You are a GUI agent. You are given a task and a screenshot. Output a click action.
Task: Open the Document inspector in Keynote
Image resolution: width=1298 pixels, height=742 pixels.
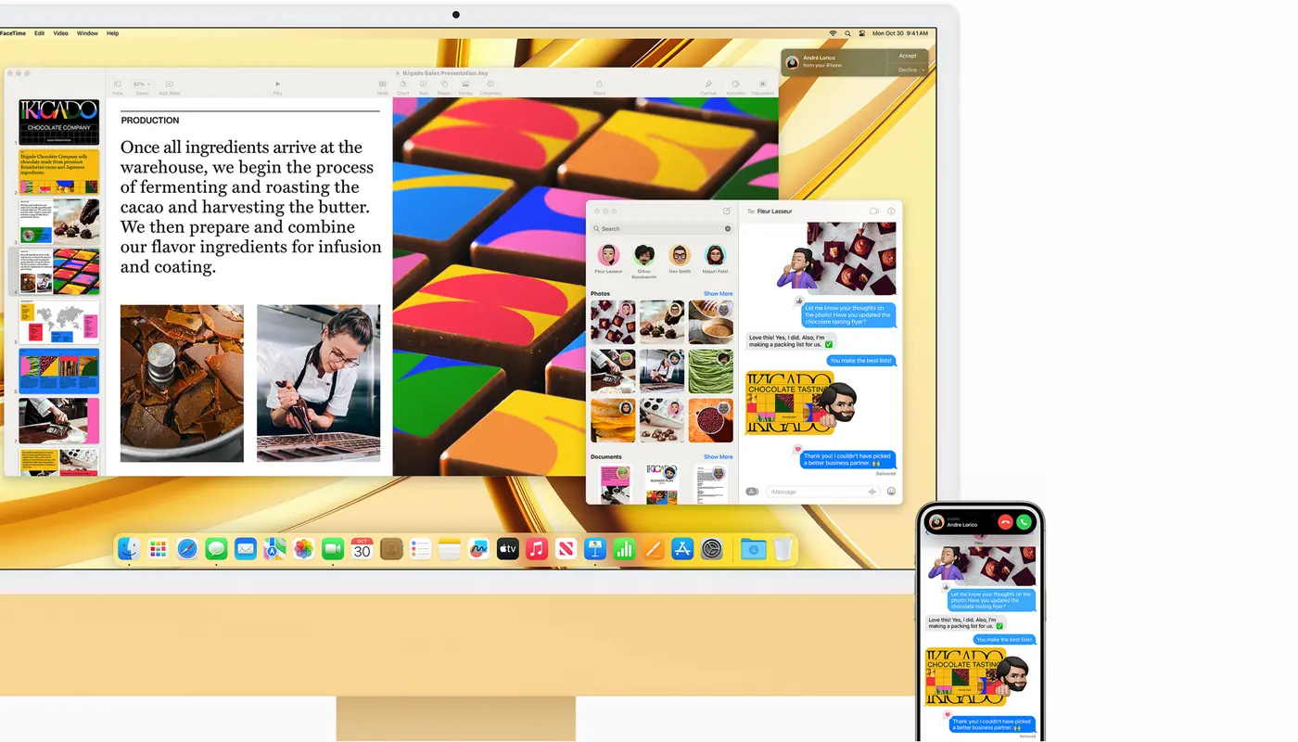(762, 87)
